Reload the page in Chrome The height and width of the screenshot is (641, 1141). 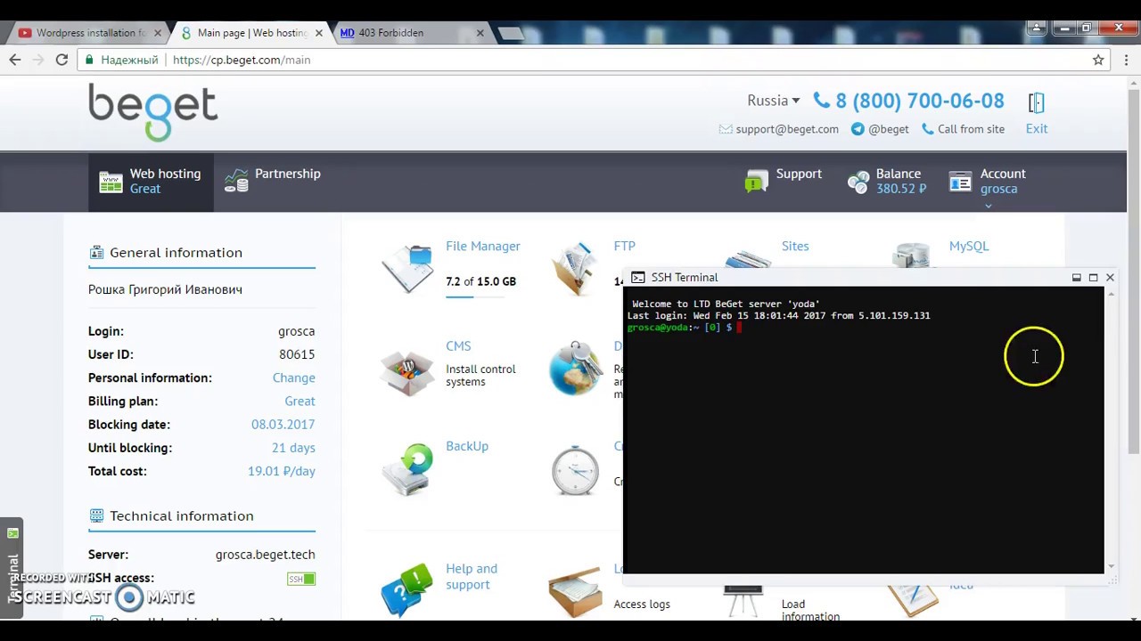(x=62, y=60)
